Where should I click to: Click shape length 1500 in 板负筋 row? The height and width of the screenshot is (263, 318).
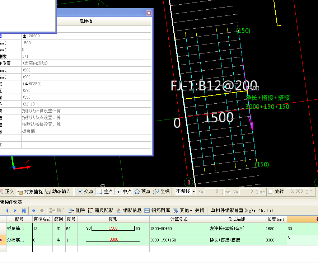(x=113, y=228)
